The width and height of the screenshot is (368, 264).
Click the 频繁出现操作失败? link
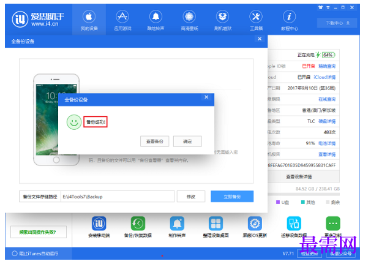[x=38, y=232]
